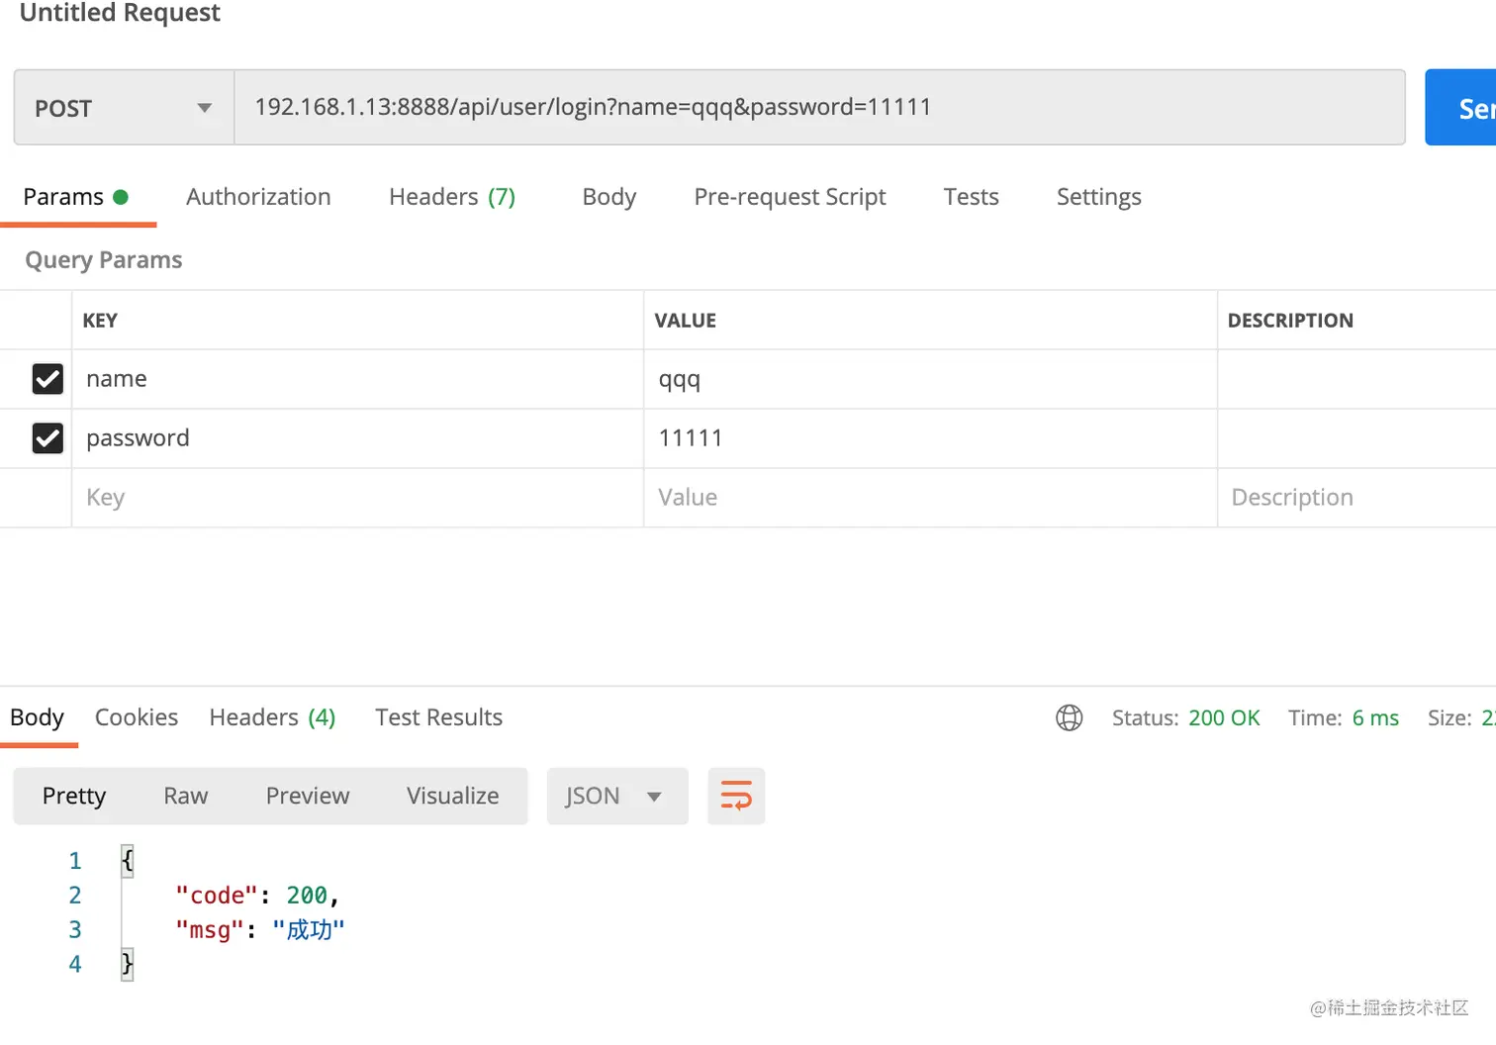This screenshot has height=1045, width=1496.
Task: Open the Test Results tab
Action: pos(438,717)
